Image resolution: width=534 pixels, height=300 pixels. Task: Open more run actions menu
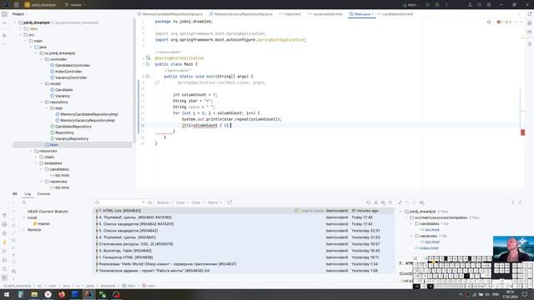click(x=446, y=5)
